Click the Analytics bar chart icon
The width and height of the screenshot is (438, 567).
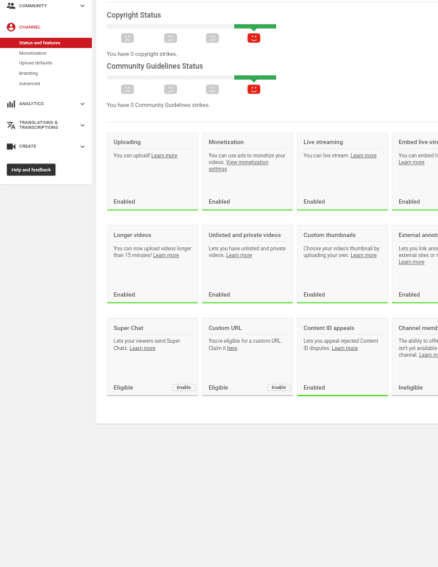[11, 104]
